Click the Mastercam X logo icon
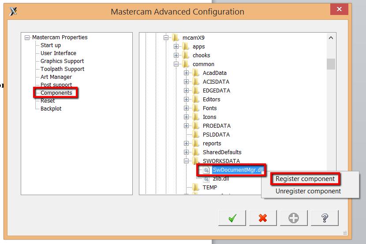 tap(13, 11)
